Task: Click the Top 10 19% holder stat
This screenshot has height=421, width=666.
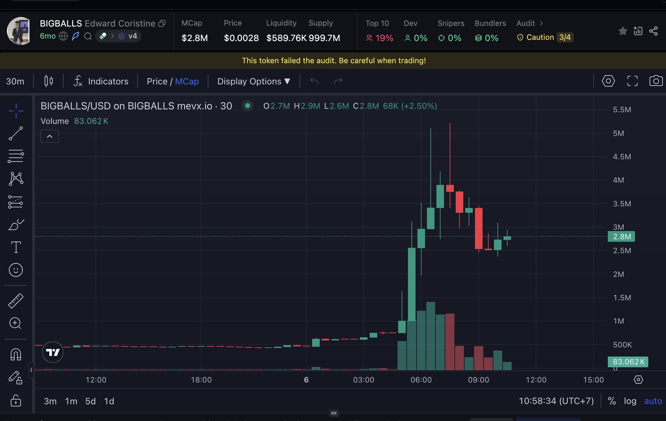Action: pos(379,31)
